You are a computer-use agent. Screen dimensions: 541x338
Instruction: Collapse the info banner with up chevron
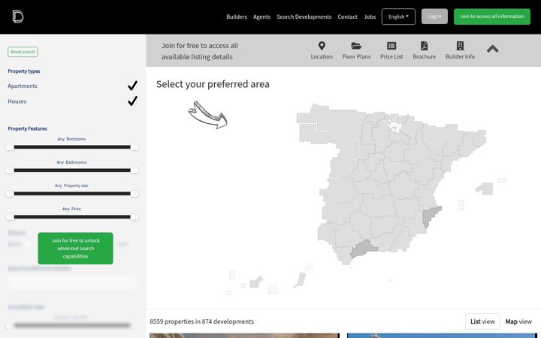point(492,49)
